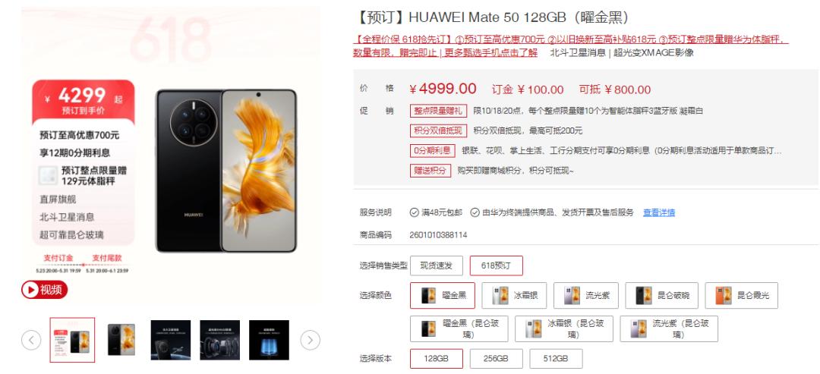This screenshot has width=820, height=374.
Task: Open the camera lens close-up thumbnail
Action: 219,340
